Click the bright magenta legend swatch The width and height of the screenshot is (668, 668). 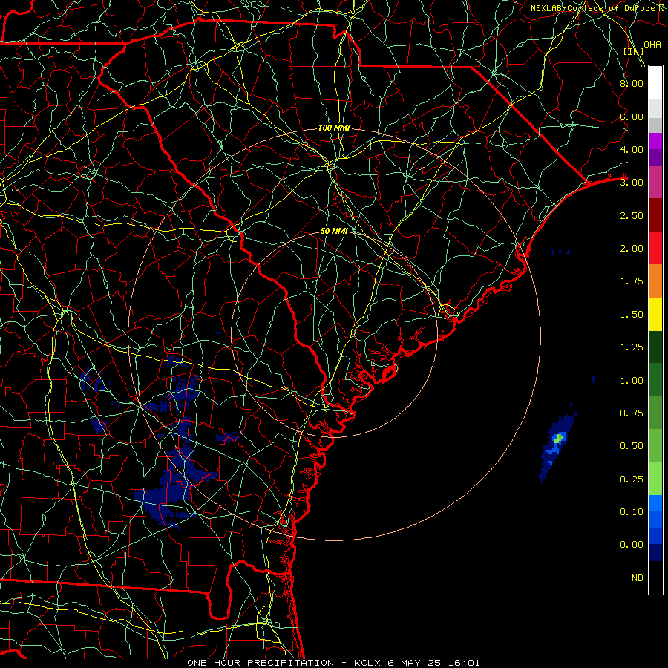[655, 141]
